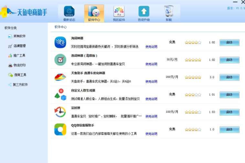Click the 软件中心 heading text

coord(61,27)
